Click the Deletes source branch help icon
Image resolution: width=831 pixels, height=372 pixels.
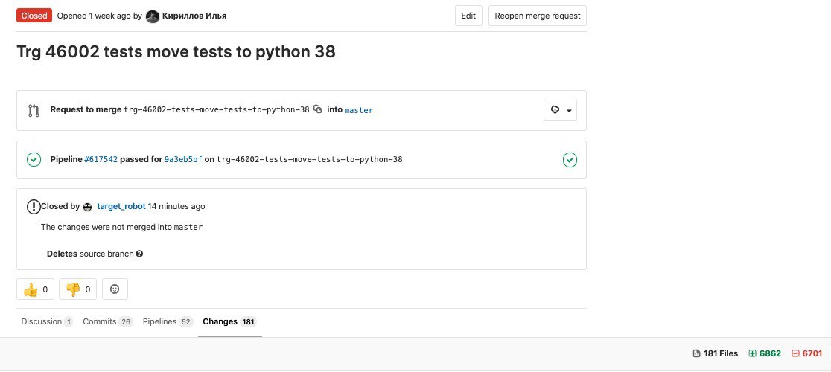139,254
